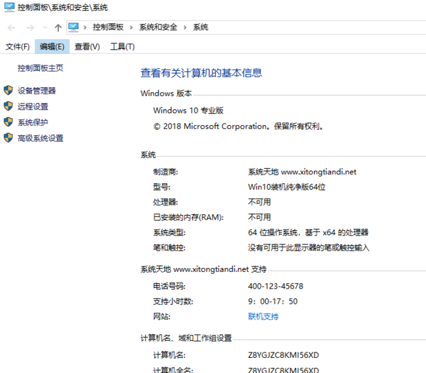
Task: Click model value Win10装机纯净版64位
Action: 287,187
